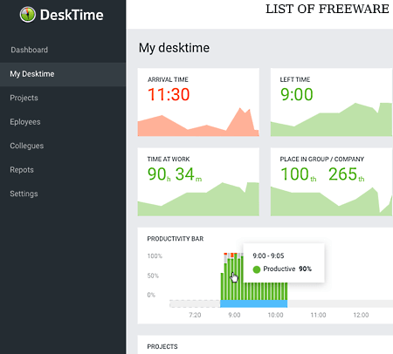Click the DeskTime brand name text
This screenshot has width=393, height=354.
tap(72, 15)
